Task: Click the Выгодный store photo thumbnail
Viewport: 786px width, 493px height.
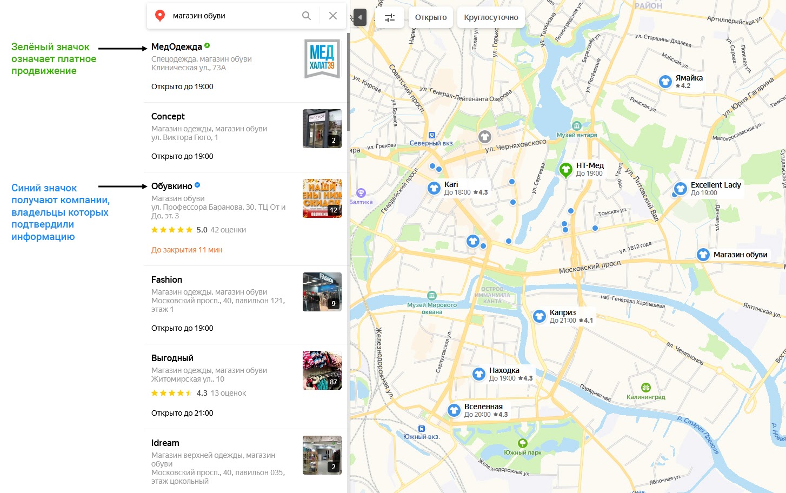Action: coord(322,370)
